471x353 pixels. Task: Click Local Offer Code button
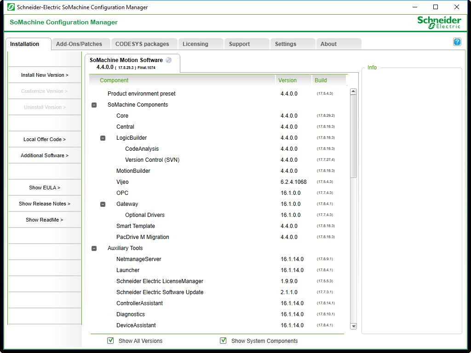[45, 139]
